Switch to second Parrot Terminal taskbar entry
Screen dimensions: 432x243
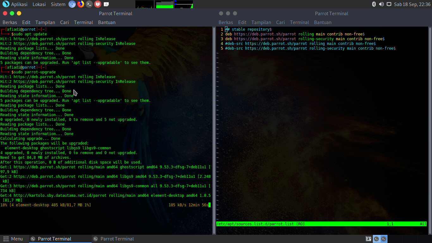pyautogui.click(x=123, y=239)
